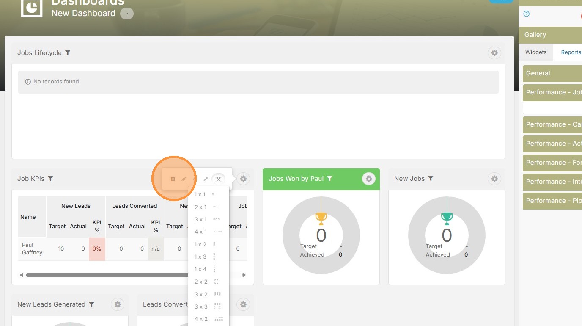Click the 'Jobs Lifecycle' widget title
The height and width of the screenshot is (326, 582).
39,53
